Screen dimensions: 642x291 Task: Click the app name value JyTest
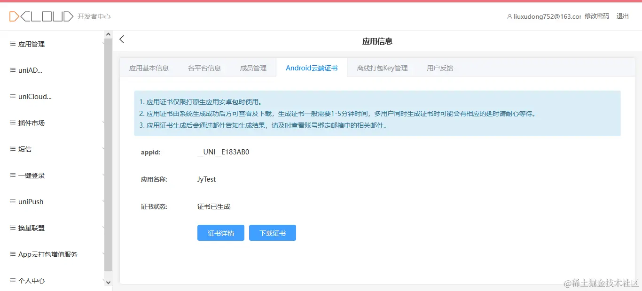click(207, 179)
